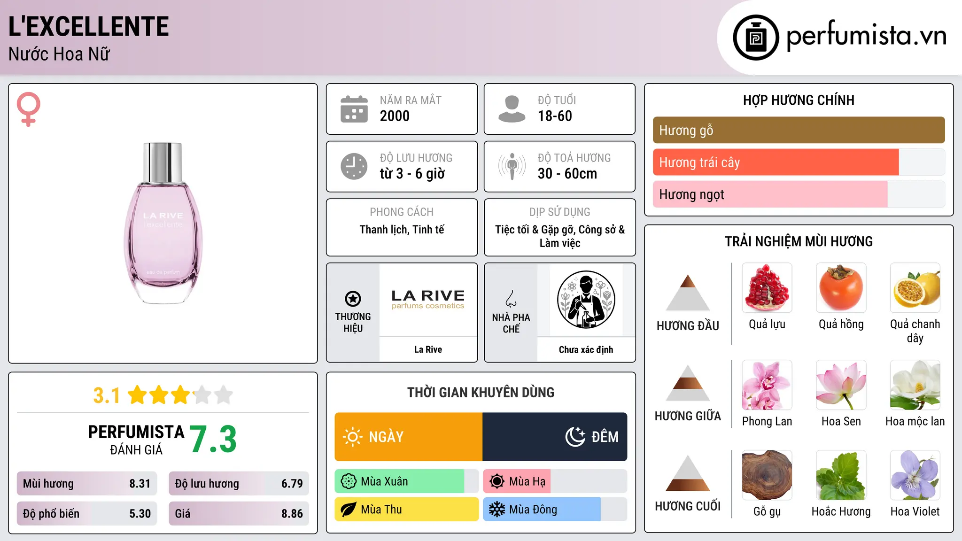This screenshot has width=962, height=541.
Task: Click the person icon beside Độ tuổi
Action: (512, 109)
